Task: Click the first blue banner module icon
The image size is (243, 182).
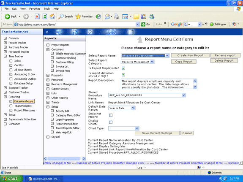Action: [x=59, y=32]
